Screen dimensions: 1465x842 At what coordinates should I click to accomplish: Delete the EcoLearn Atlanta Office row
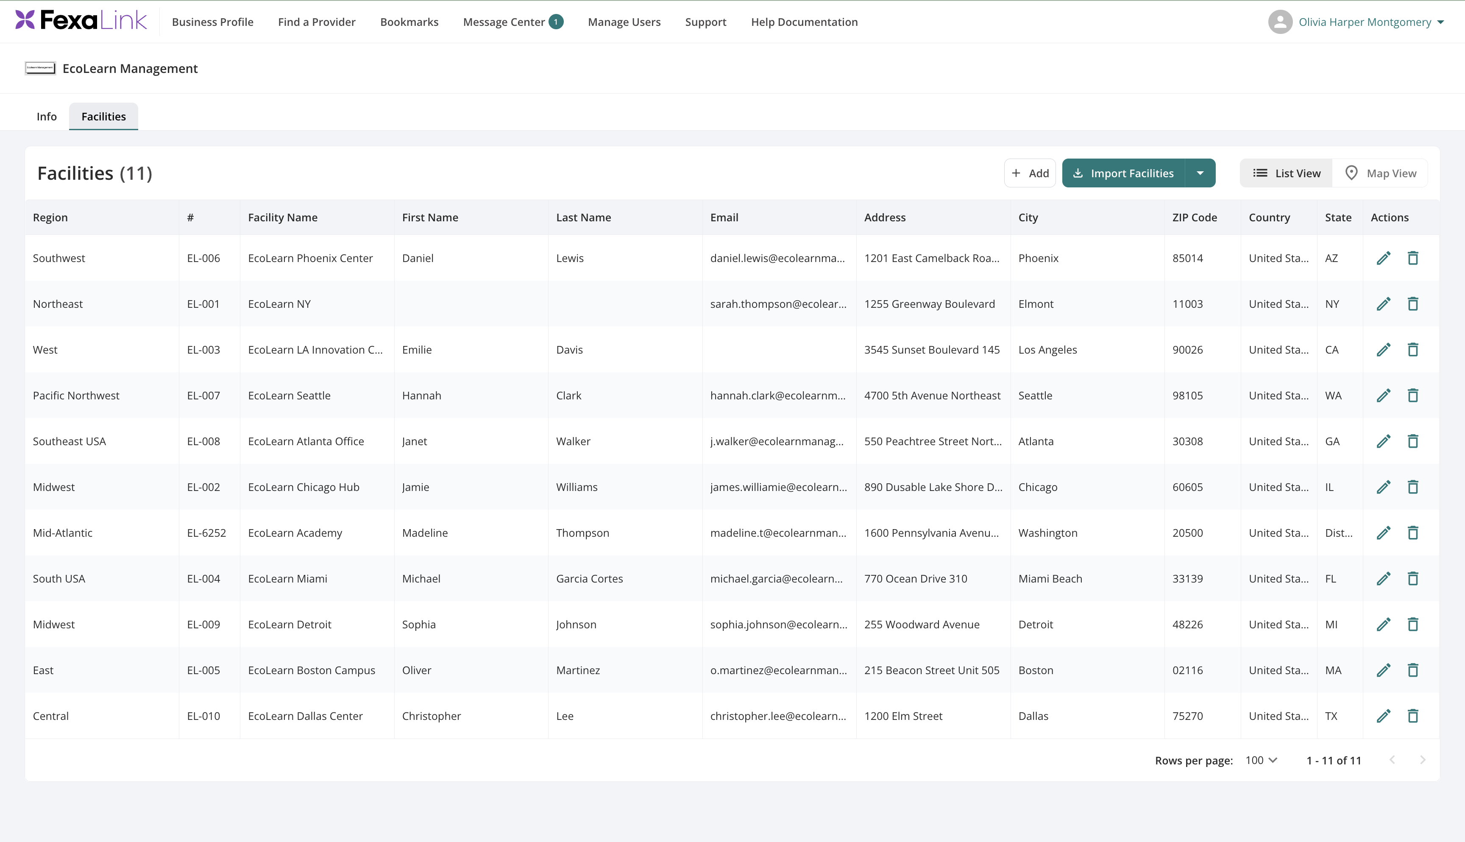pyautogui.click(x=1412, y=441)
